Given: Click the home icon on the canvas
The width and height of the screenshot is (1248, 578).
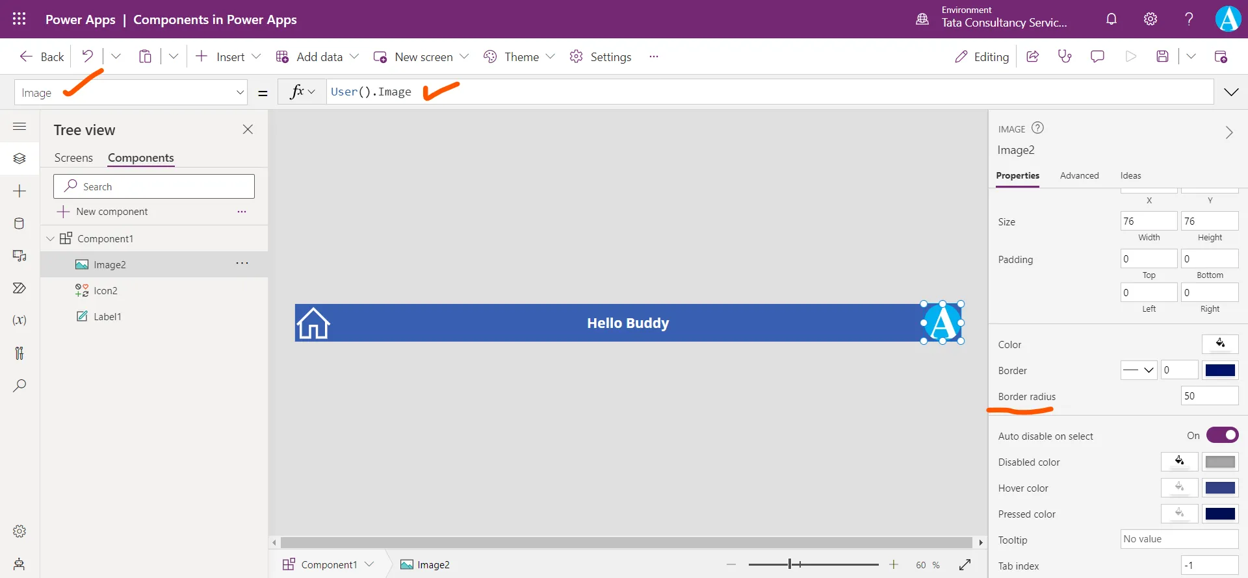Looking at the screenshot, I should tap(313, 323).
